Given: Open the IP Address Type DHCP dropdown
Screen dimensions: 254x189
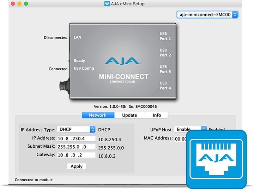Looking at the screenshot, I should coord(76,129).
